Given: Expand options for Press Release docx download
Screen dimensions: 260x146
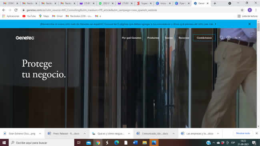Looking at the screenshot, I should (85, 133).
